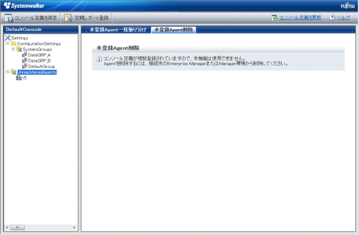Select Settings in the tree
359x235 pixels.
coord(19,38)
